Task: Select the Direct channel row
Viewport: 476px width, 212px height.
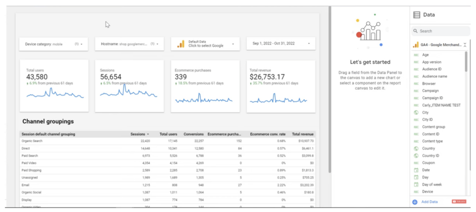Action: [x=167, y=148]
